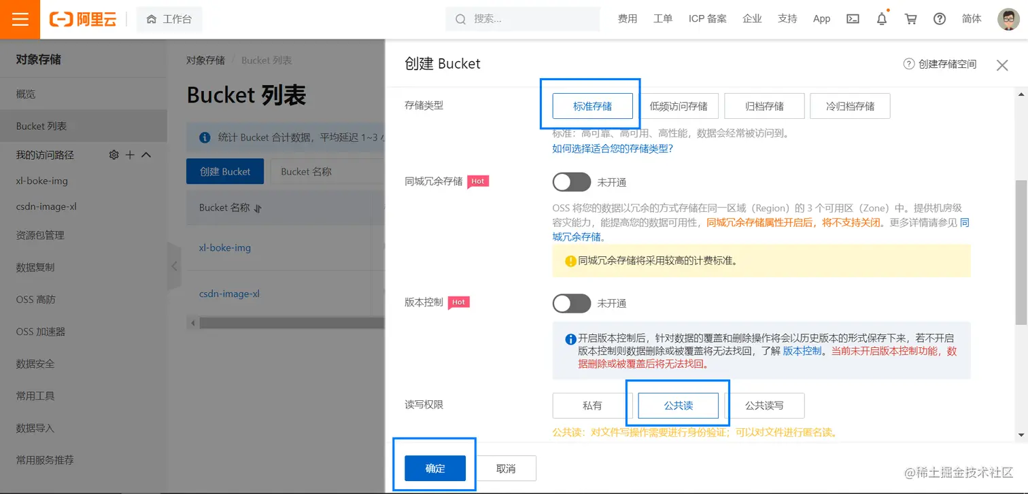Viewport: 1028px width, 494px height.
Task: Click 对象存储 breadcrumb link
Action: coord(205,60)
